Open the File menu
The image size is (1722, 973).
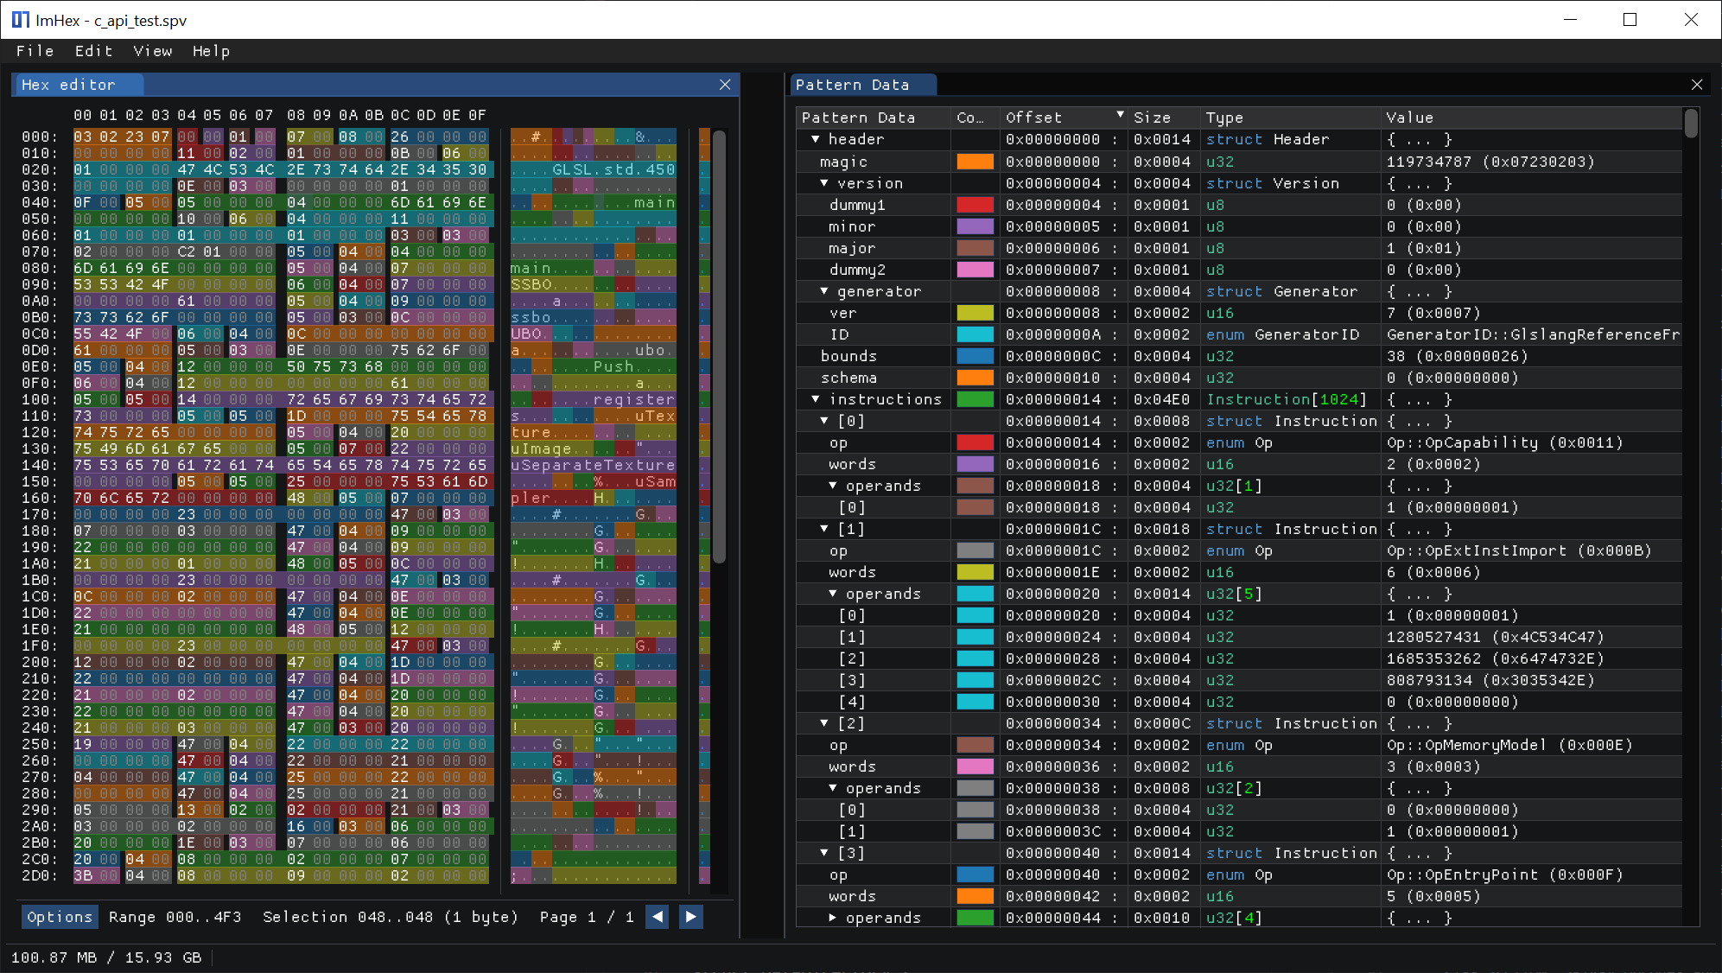tap(35, 51)
